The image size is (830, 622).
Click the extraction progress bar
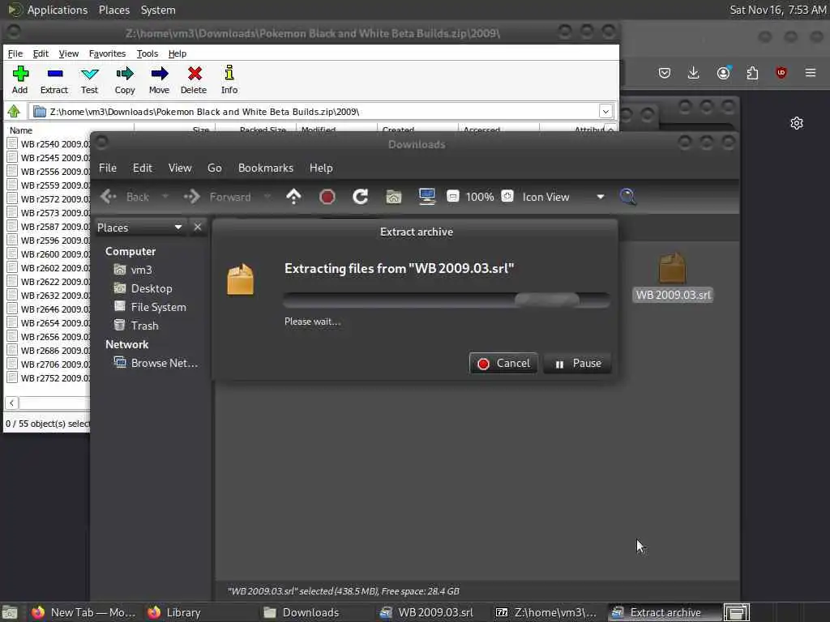pyautogui.click(x=447, y=300)
